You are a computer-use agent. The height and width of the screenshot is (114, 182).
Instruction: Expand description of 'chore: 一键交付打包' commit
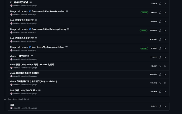[x=32, y=56]
